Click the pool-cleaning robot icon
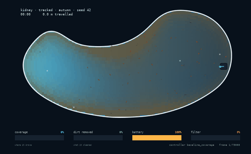Viewport: 251px width, 154px height. [x=224, y=67]
